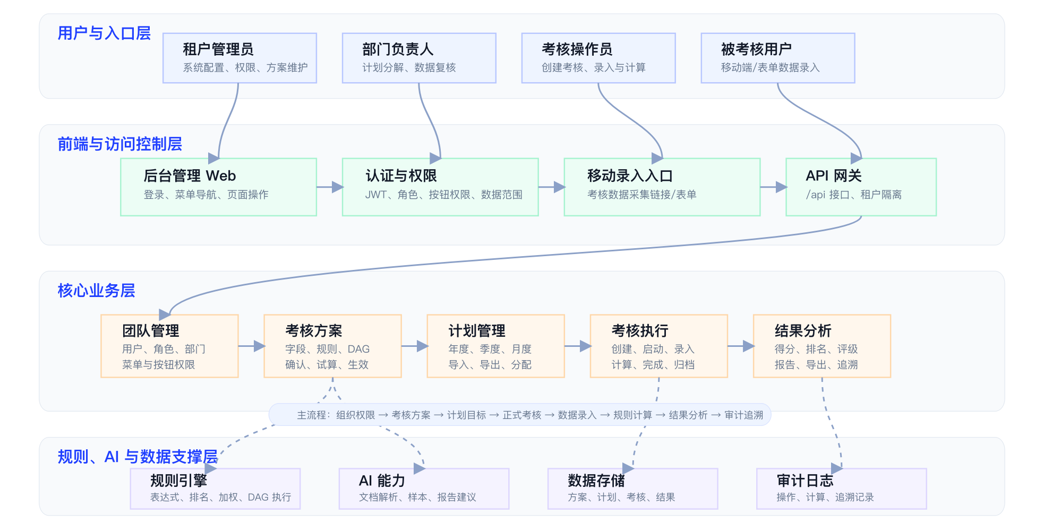The height and width of the screenshot is (524, 1044).
Task: Select the 部门负责人 node
Action: click(x=419, y=58)
